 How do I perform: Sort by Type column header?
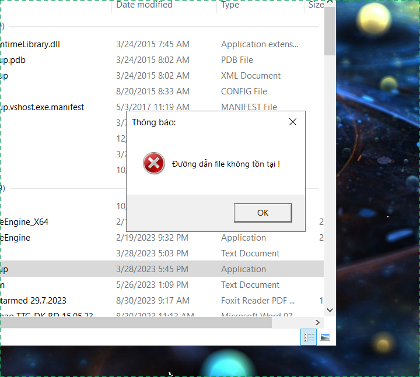point(230,5)
